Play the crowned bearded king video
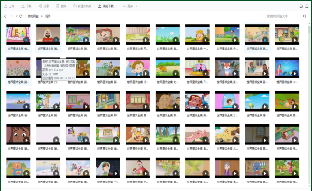This screenshot has height=191, width=312. coord(56,40)
